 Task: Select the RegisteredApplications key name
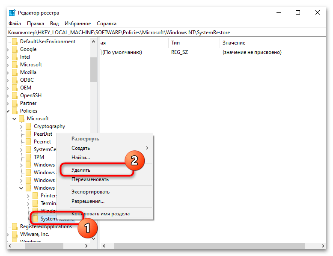tap(46, 226)
